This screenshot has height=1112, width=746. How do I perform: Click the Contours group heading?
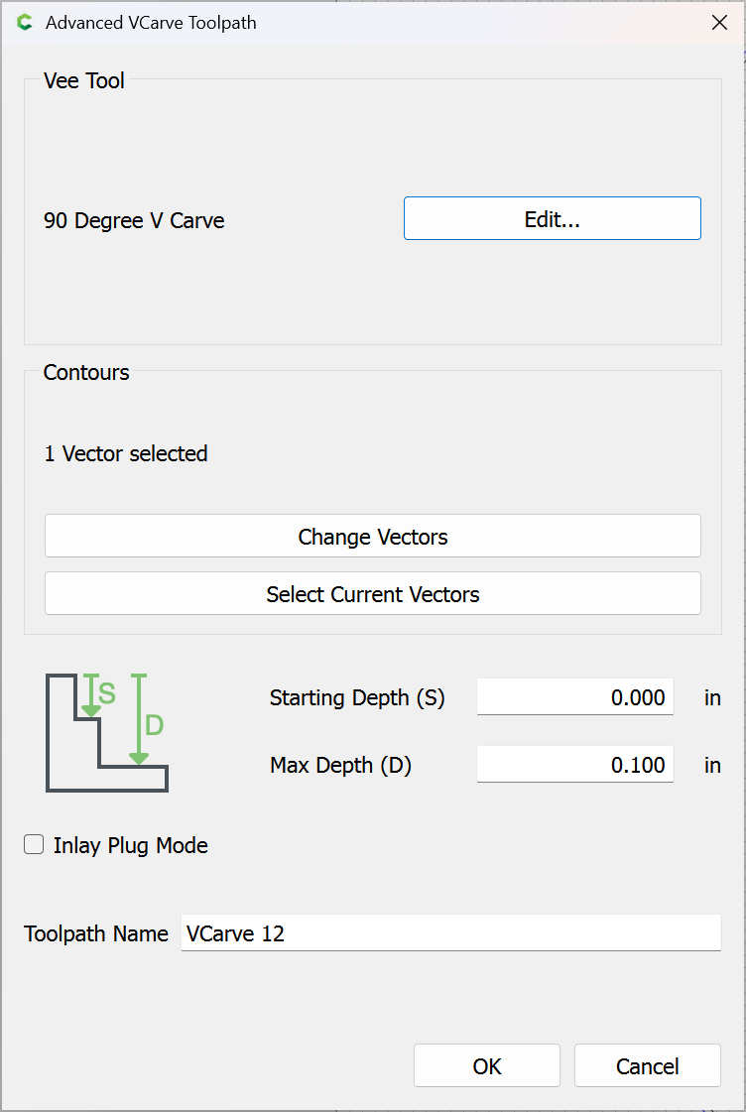tap(86, 373)
